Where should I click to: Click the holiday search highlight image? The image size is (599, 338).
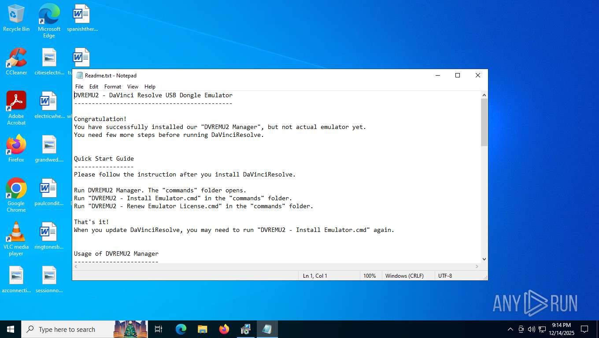[x=130, y=329]
